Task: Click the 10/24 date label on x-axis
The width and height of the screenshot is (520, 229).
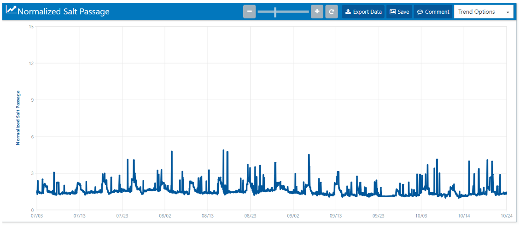Action: point(507,215)
